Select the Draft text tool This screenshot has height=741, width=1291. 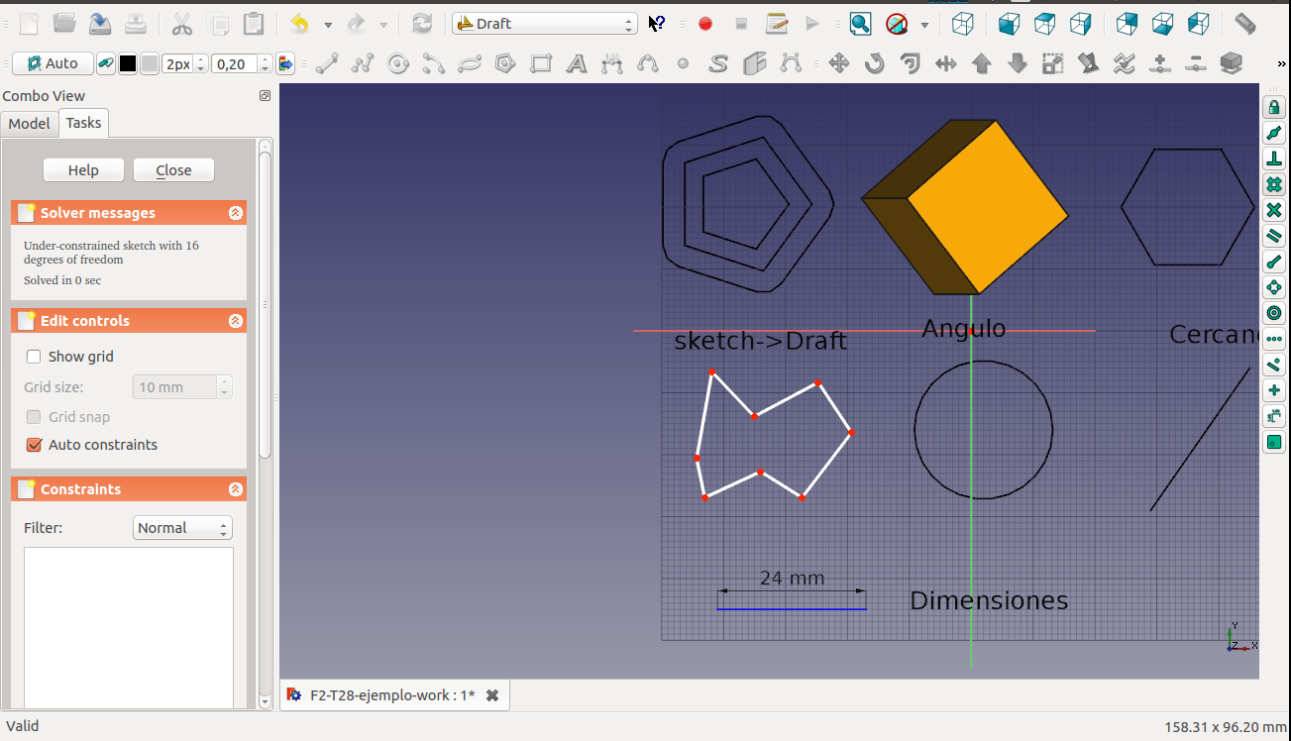[577, 64]
